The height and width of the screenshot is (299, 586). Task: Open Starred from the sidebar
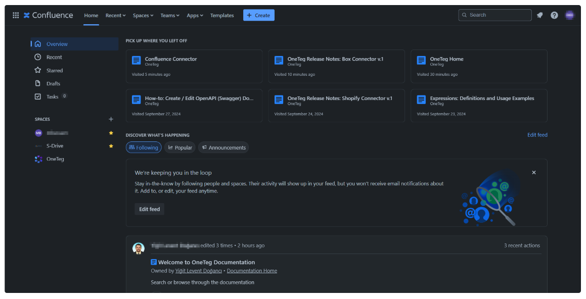[x=55, y=70]
